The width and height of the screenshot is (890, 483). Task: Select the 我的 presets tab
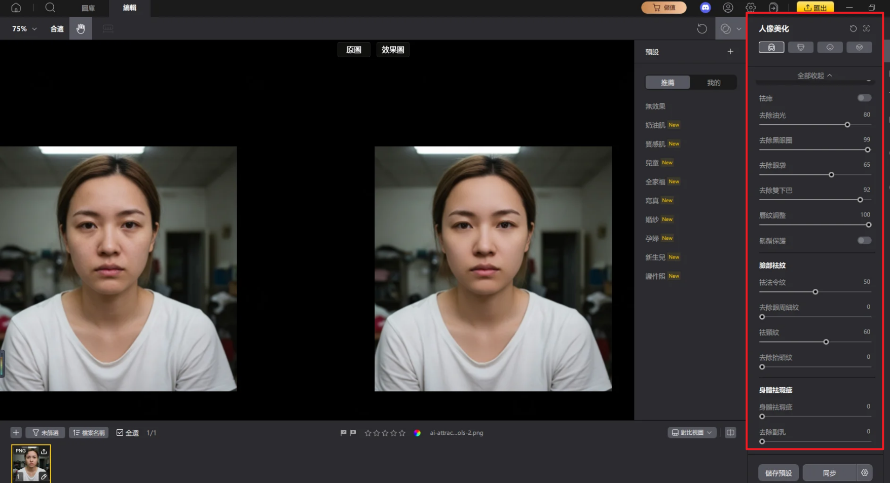[x=713, y=82]
